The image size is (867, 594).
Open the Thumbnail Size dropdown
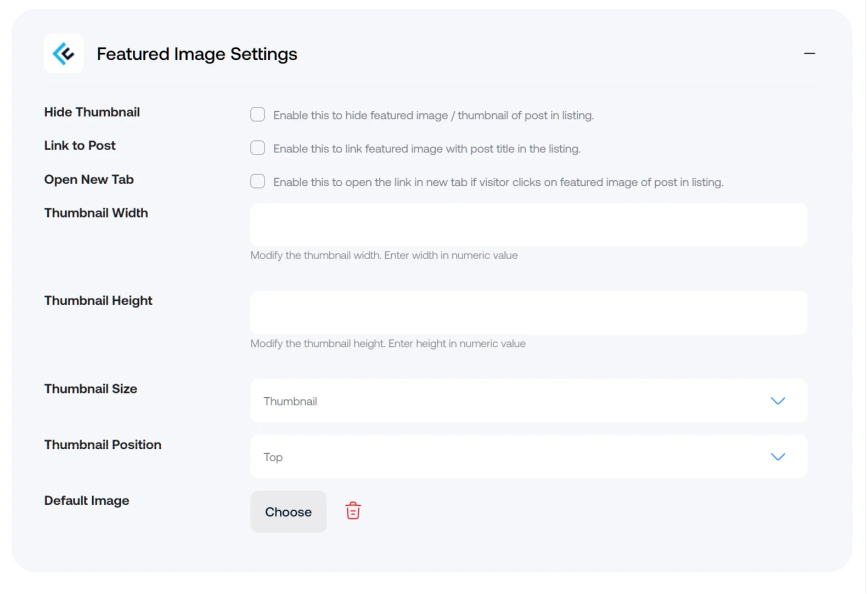(528, 401)
